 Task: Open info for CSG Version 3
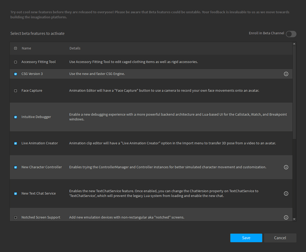(x=286, y=74)
